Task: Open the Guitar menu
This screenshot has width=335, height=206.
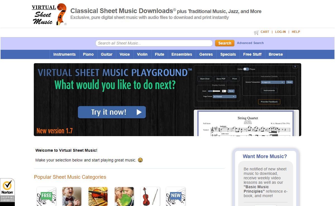Action: click(107, 54)
